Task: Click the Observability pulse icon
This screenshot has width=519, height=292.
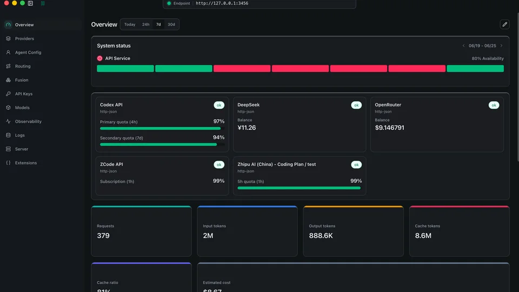Action: click(8, 122)
